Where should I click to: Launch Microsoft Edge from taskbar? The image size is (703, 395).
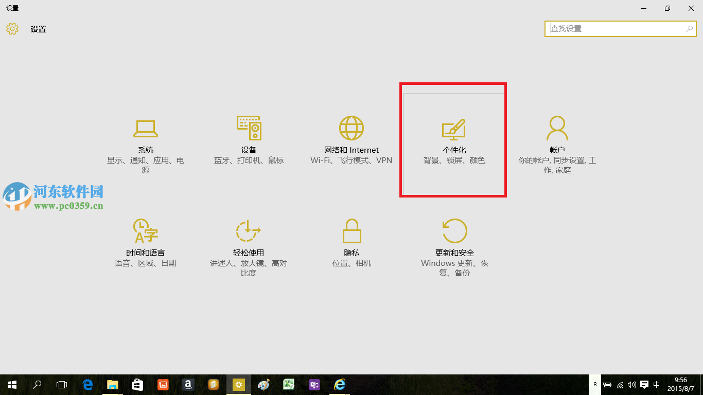coord(86,384)
